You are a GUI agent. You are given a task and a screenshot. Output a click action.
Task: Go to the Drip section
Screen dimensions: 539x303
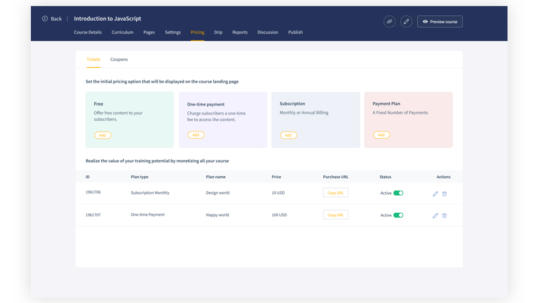click(218, 32)
